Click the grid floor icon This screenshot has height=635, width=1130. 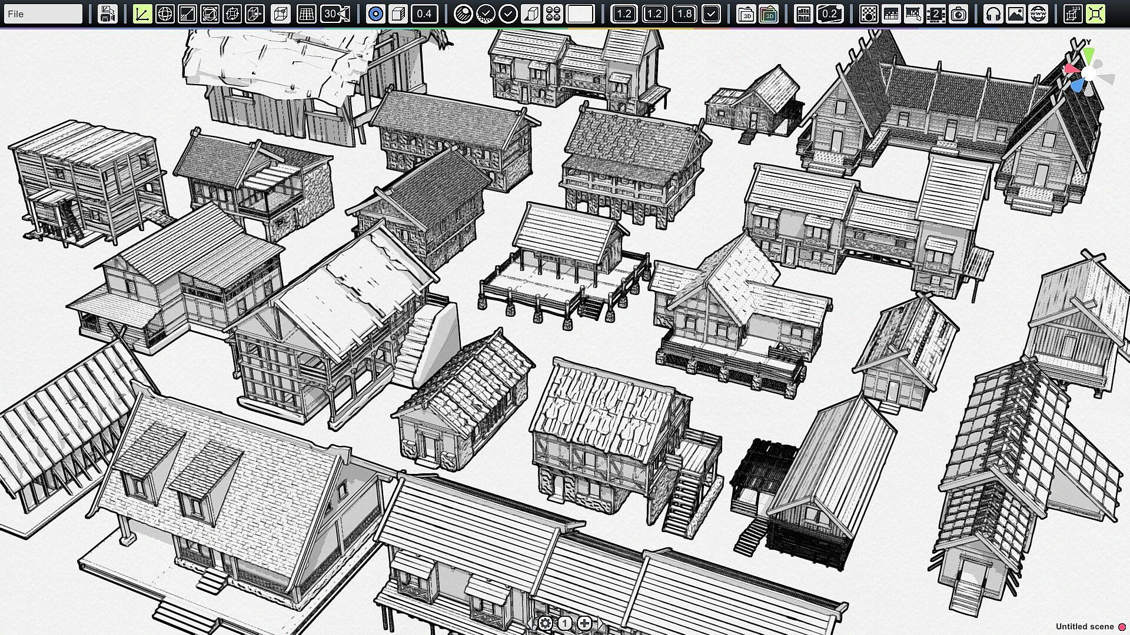click(306, 14)
